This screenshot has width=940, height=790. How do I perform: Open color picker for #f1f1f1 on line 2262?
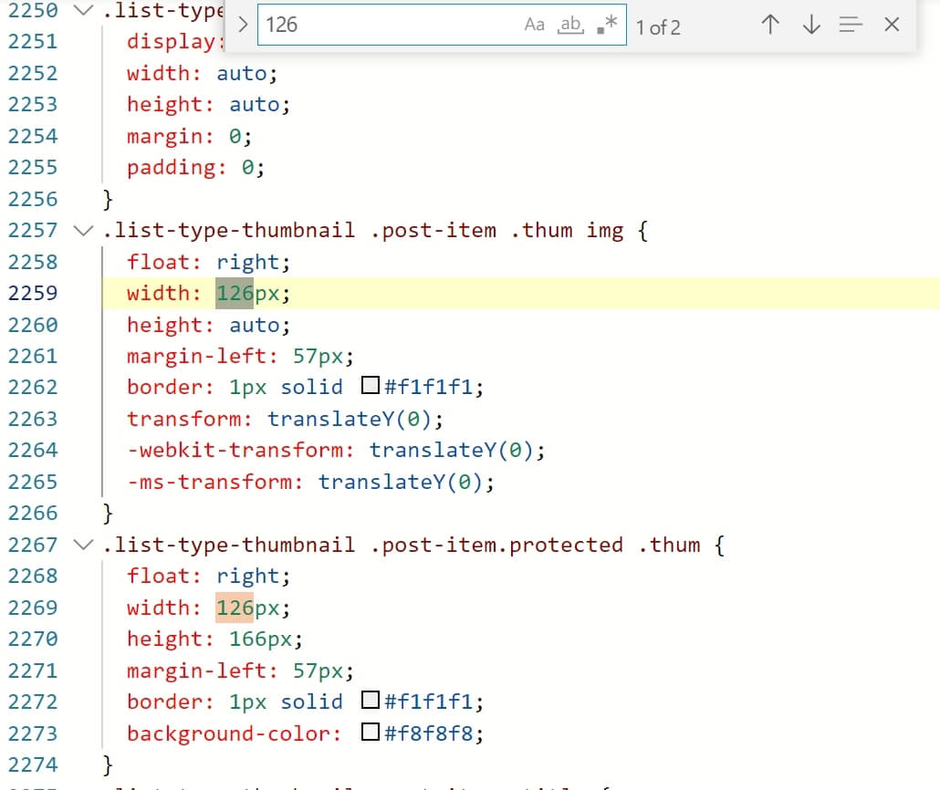click(371, 385)
